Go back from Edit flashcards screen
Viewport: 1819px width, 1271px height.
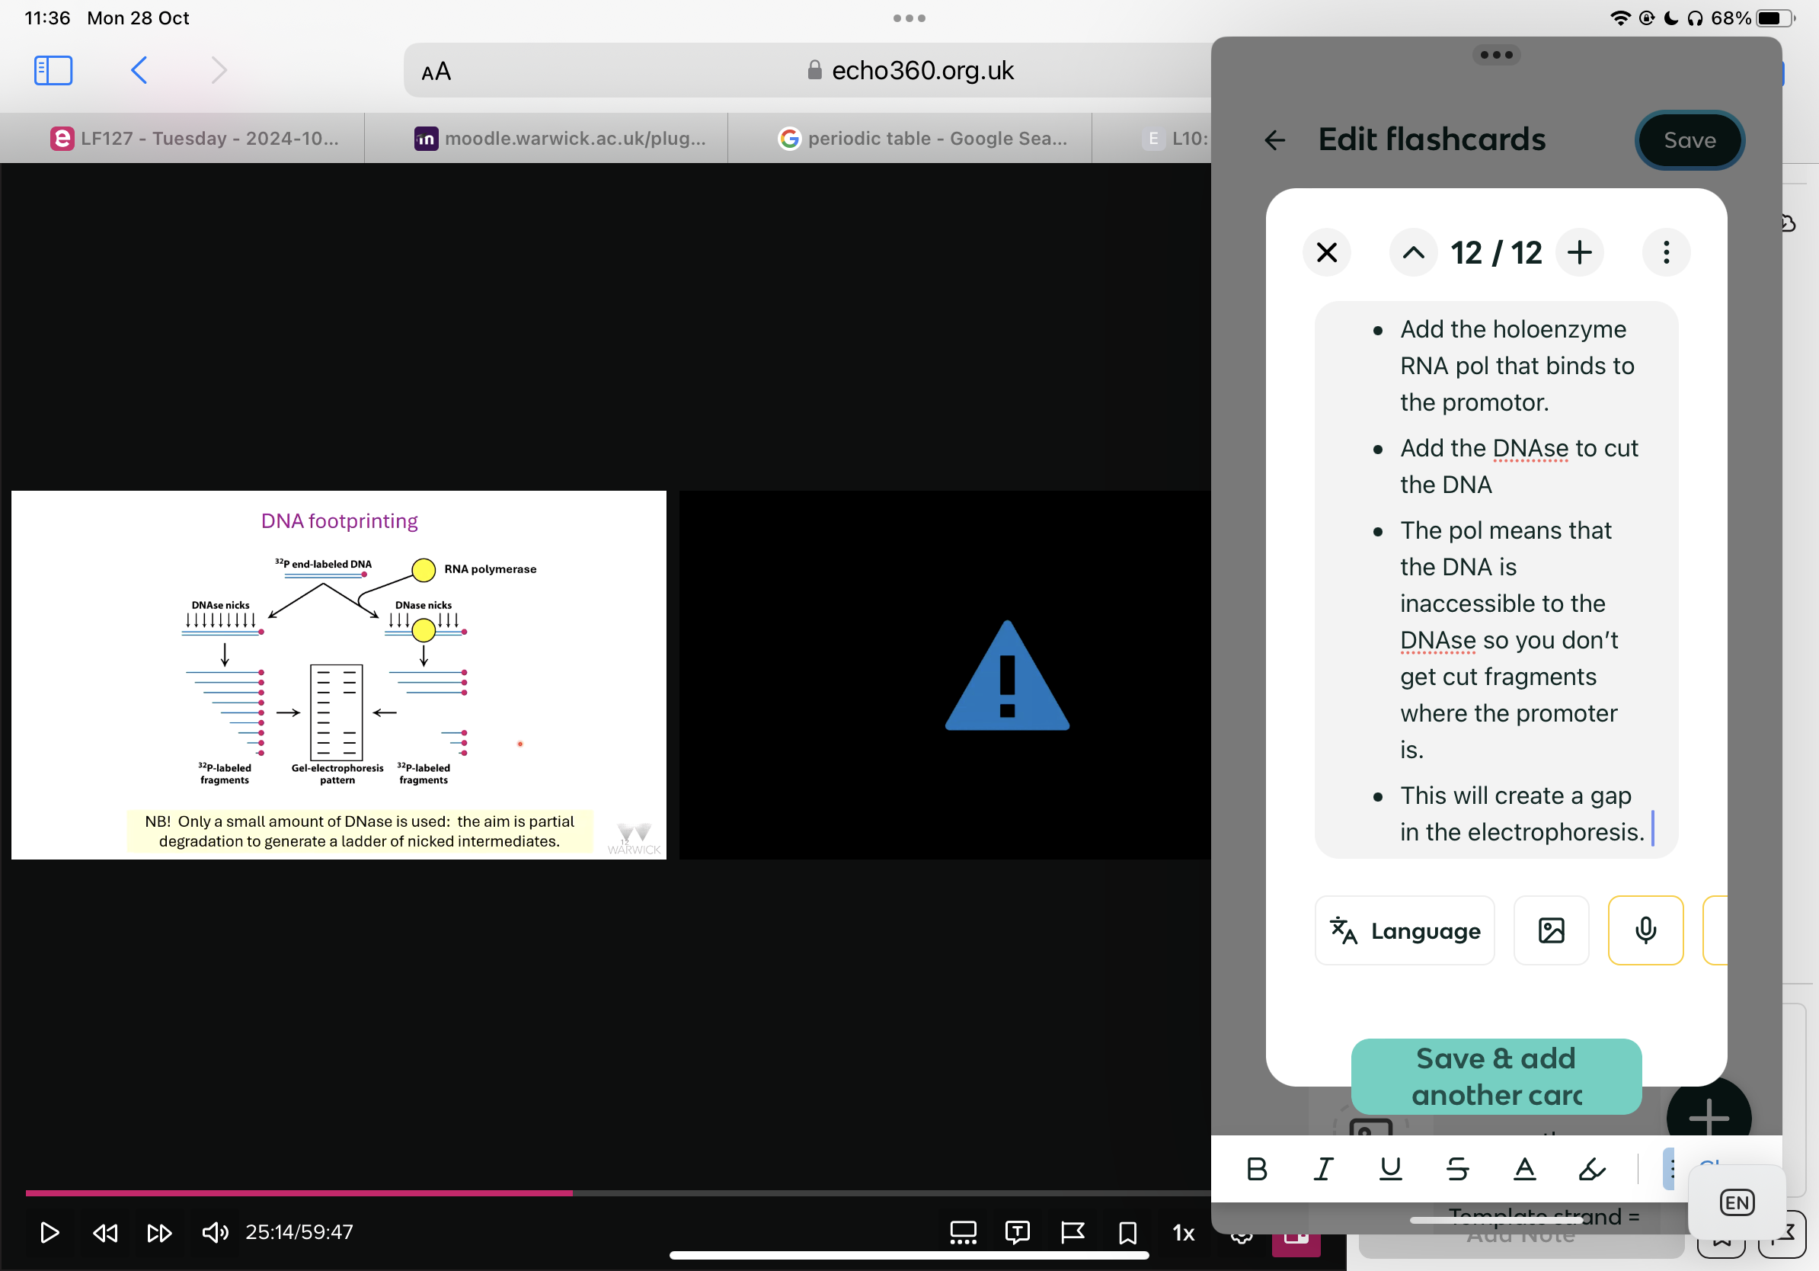click(x=1274, y=140)
